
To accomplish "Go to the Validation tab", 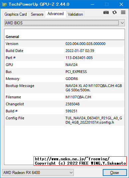I will tap(75, 14).
